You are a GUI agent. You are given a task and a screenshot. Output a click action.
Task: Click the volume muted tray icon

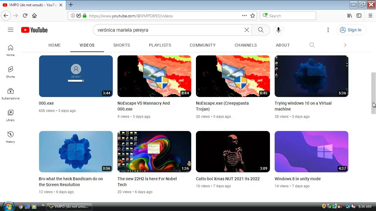pos(354,206)
